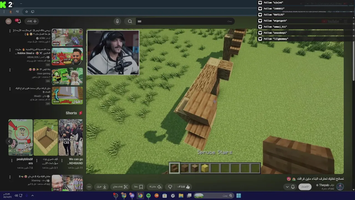The width and height of the screenshot is (355, 200).
Task: Open Task View in taskbar
Action: pyautogui.click(x=189, y=196)
